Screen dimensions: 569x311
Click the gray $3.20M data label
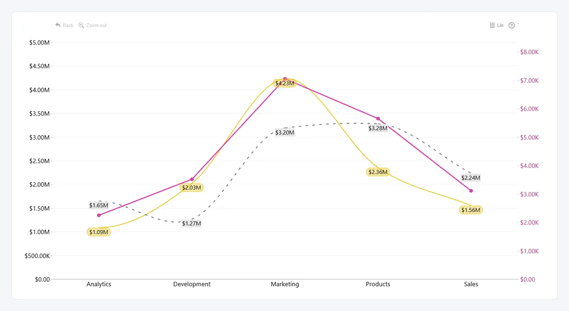tap(284, 133)
